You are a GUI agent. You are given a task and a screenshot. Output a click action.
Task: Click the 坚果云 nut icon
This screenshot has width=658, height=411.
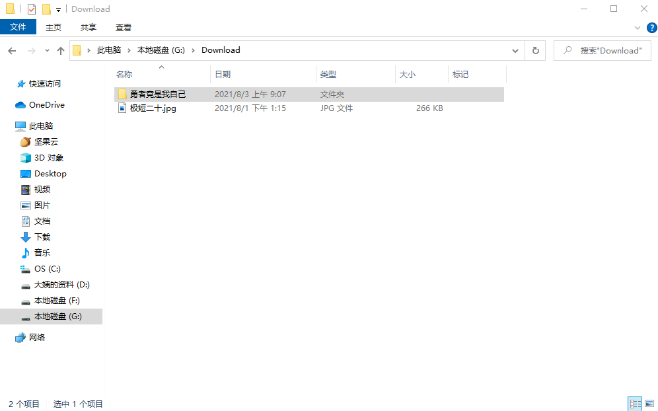click(x=26, y=142)
